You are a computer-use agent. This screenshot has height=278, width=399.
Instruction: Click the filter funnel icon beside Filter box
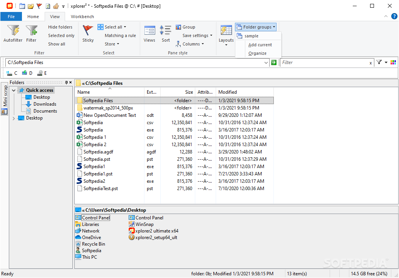[x=379, y=62]
